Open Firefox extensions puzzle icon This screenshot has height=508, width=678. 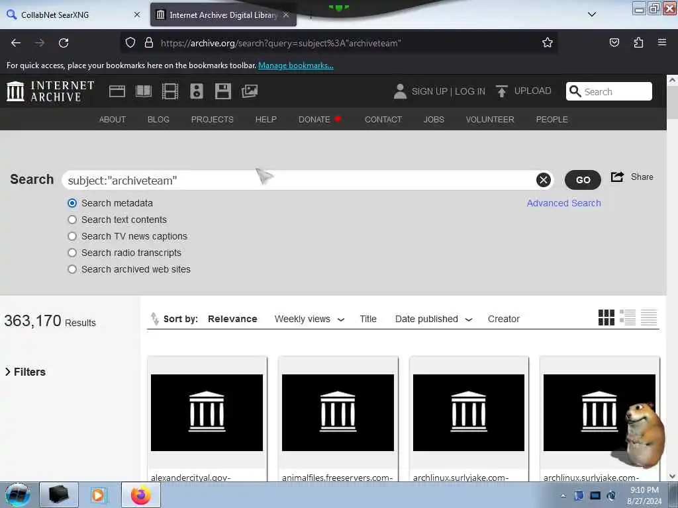pos(638,42)
